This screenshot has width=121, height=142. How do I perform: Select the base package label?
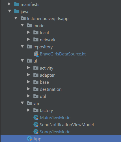click(44, 82)
